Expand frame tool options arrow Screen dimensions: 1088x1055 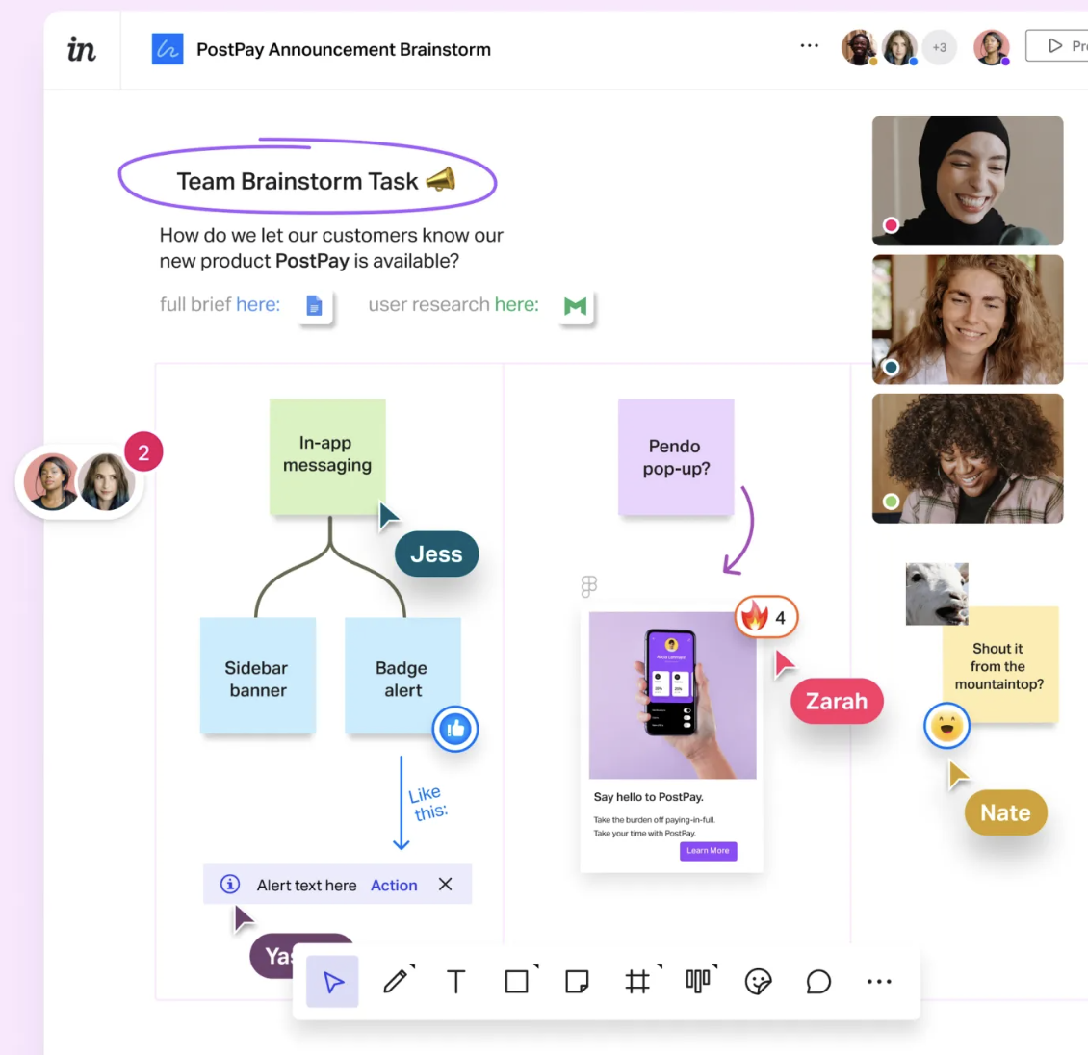(x=660, y=965)
